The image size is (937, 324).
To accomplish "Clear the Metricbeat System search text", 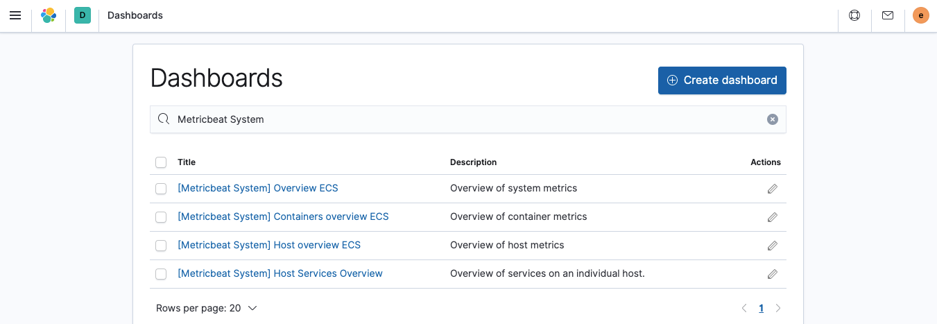I will [773, 119].
